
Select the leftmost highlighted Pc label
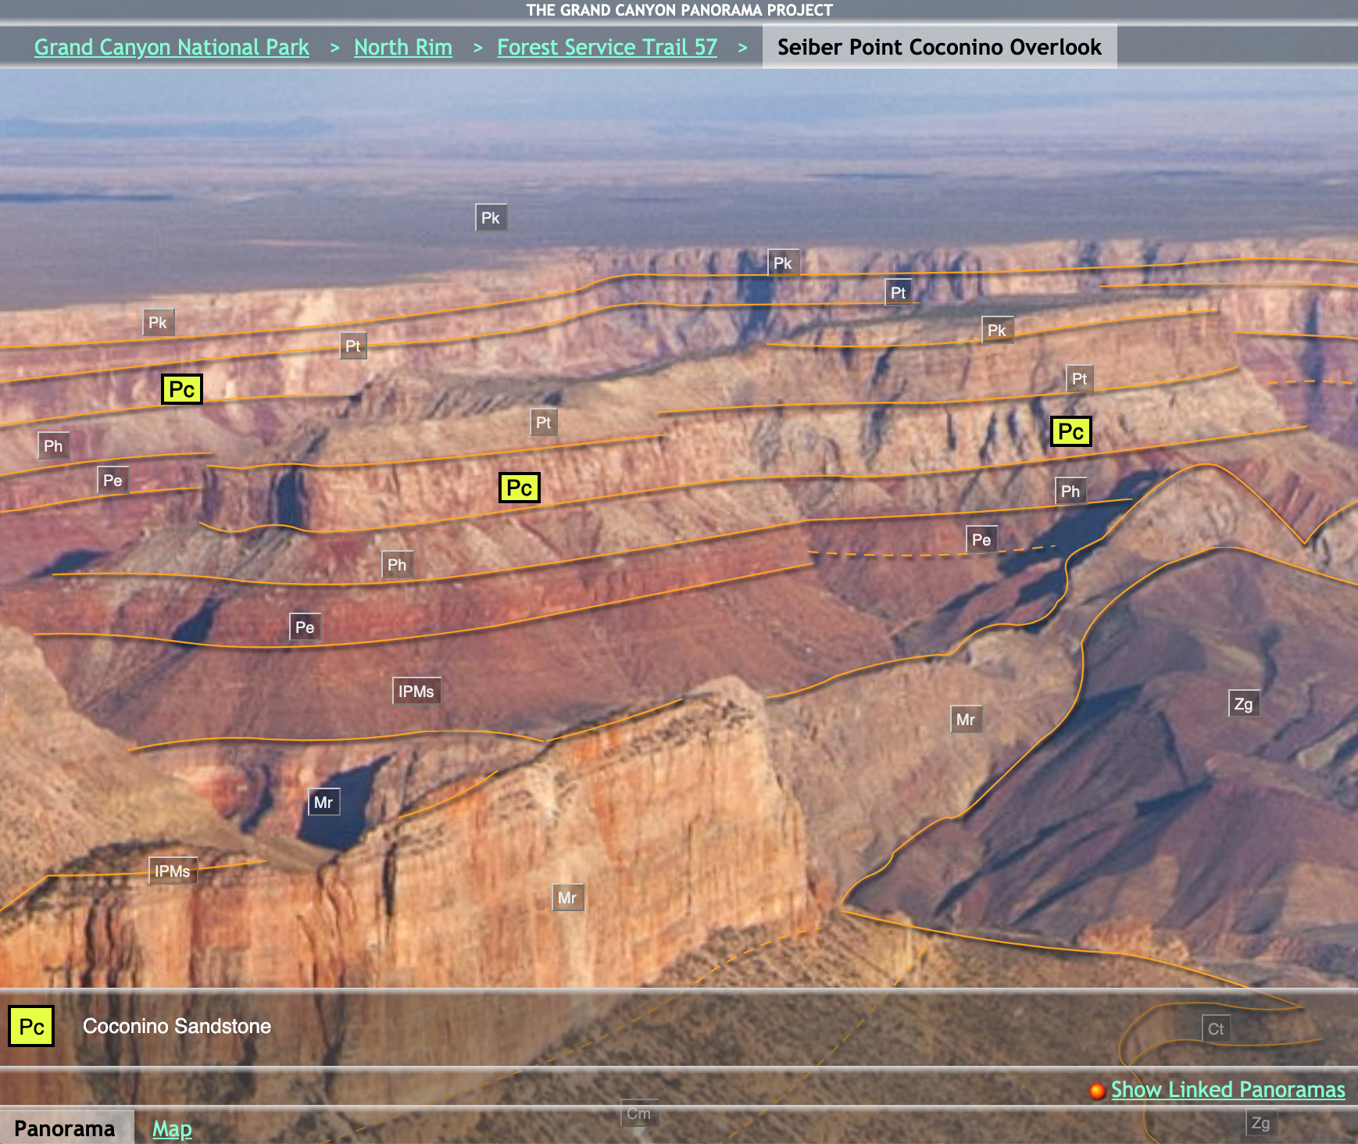click(181, 389)
